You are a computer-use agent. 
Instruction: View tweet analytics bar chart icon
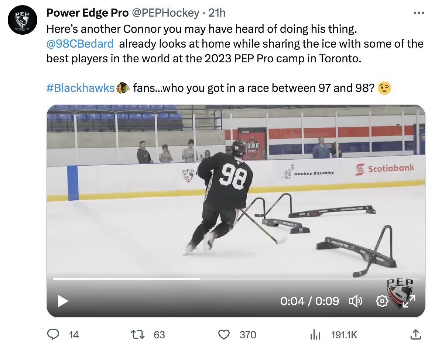315,335
